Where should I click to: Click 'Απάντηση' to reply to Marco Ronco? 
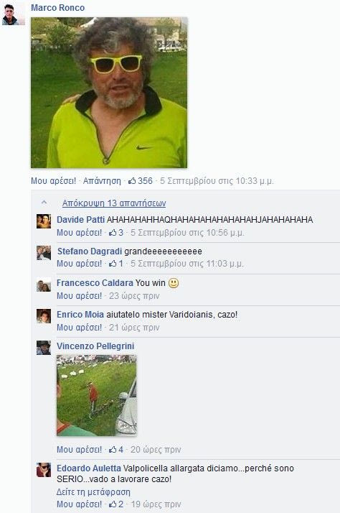tap(102, 180)
